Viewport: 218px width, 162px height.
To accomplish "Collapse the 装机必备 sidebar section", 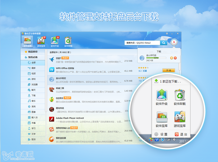I will coord(33,57).
